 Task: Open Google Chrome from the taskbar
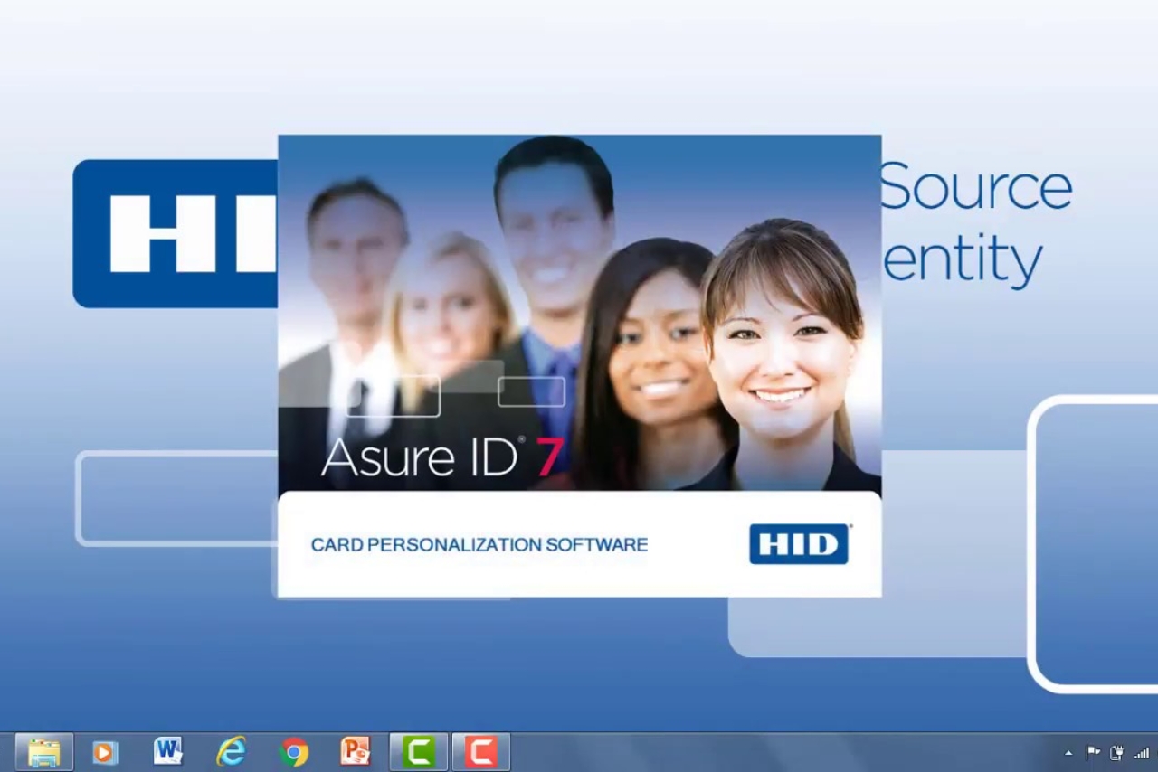point(294,752)
